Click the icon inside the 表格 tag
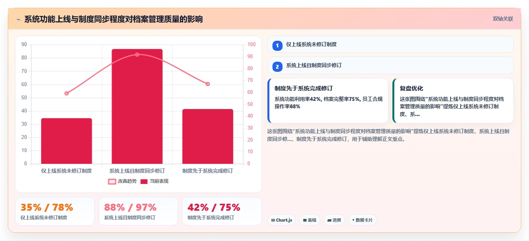Viewport: 529px width, 241px height. [x=305, y=220]
